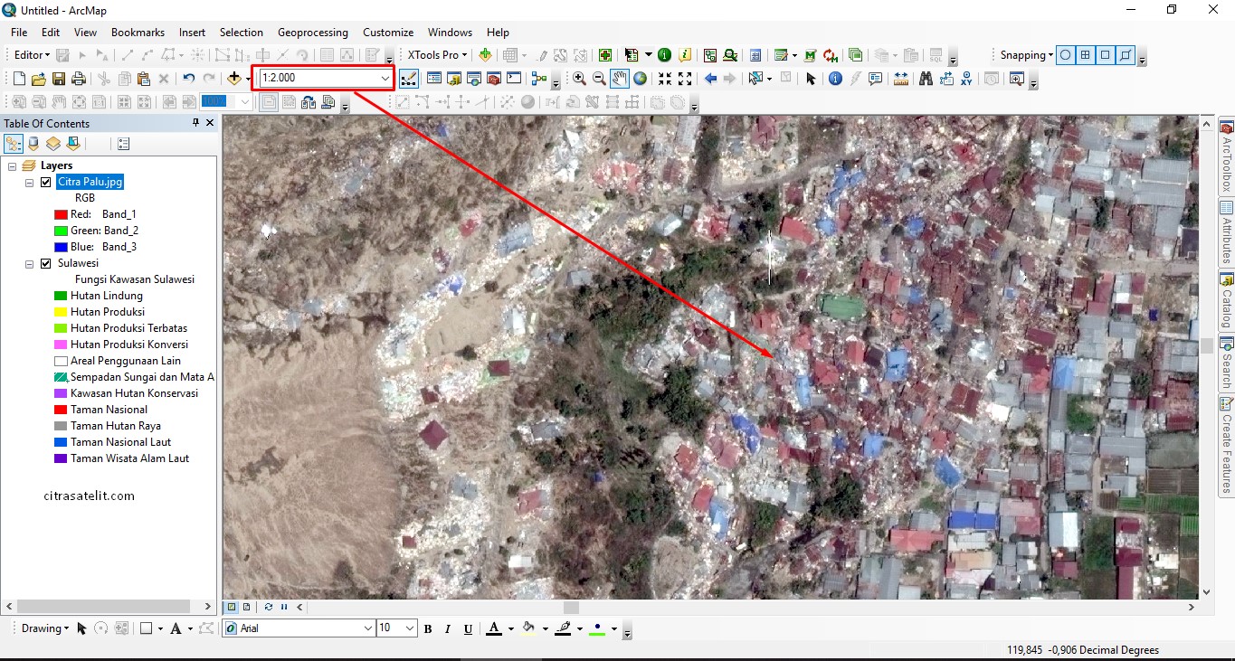This screenshot has height=661, width=1235.
Task: Toggle the Sulawesi layer visibility checkbox
Action: [46, 263]
